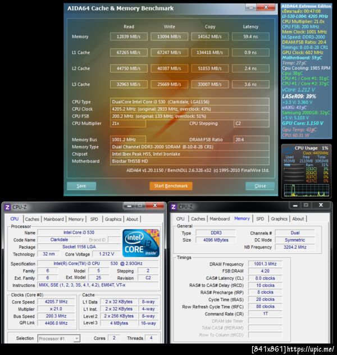Click the GPU Core 1.150 V sidebar line

click(303, 124)
